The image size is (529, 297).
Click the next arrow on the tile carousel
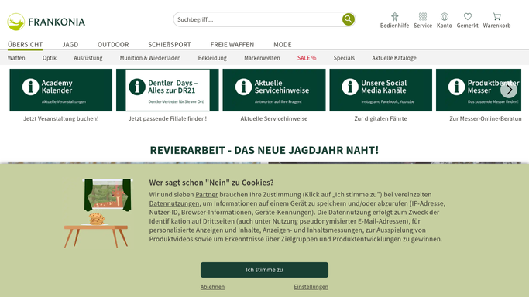pos(509,90)
